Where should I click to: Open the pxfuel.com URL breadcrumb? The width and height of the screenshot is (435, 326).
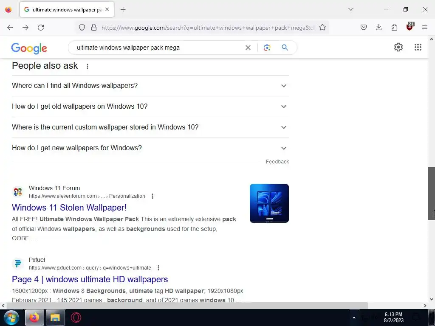pos(90,268)
